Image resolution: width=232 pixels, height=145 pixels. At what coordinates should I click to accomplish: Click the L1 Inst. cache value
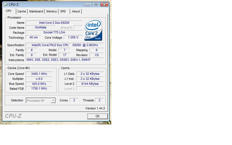tap(90, 79)
